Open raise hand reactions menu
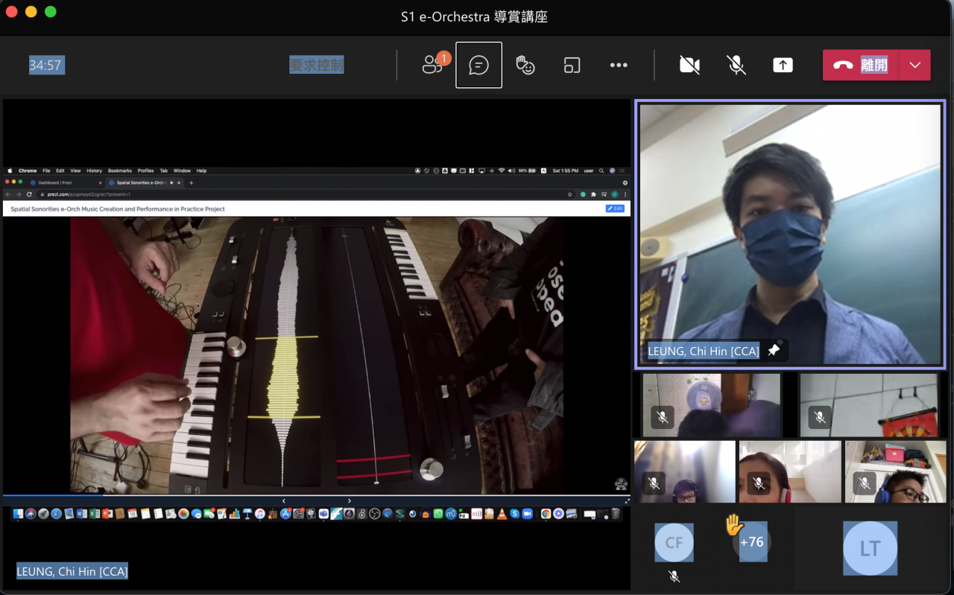 525,66
